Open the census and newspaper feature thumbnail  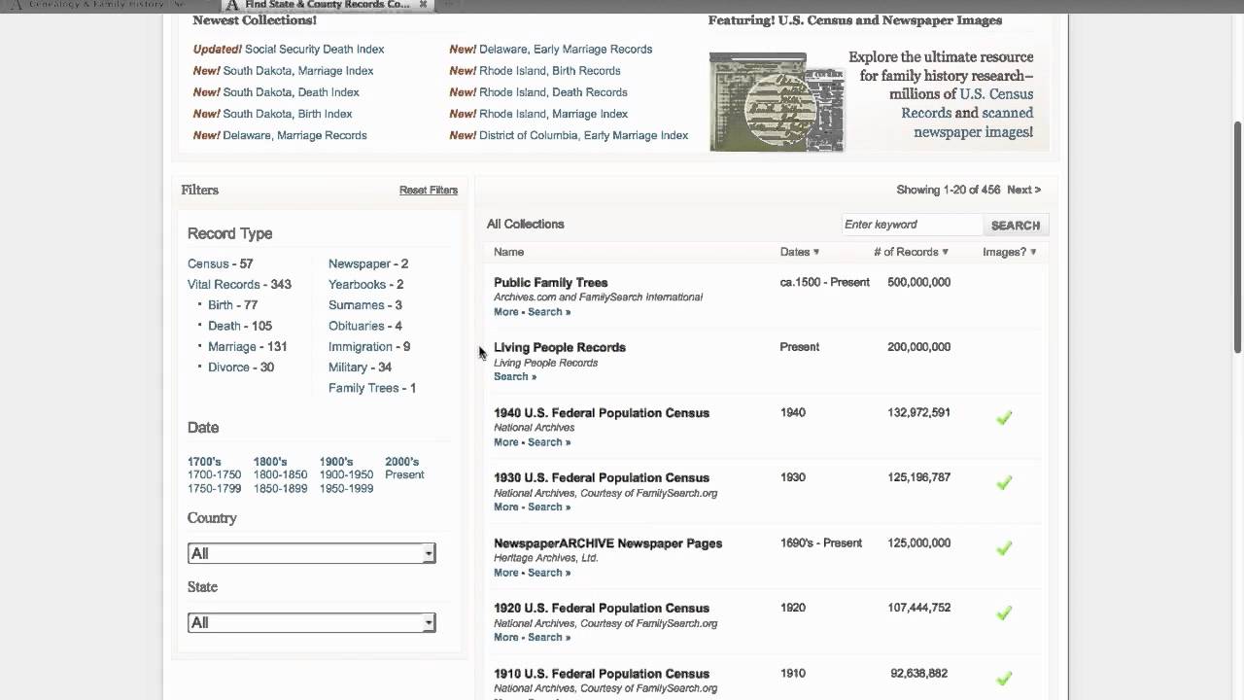[777, 101]
